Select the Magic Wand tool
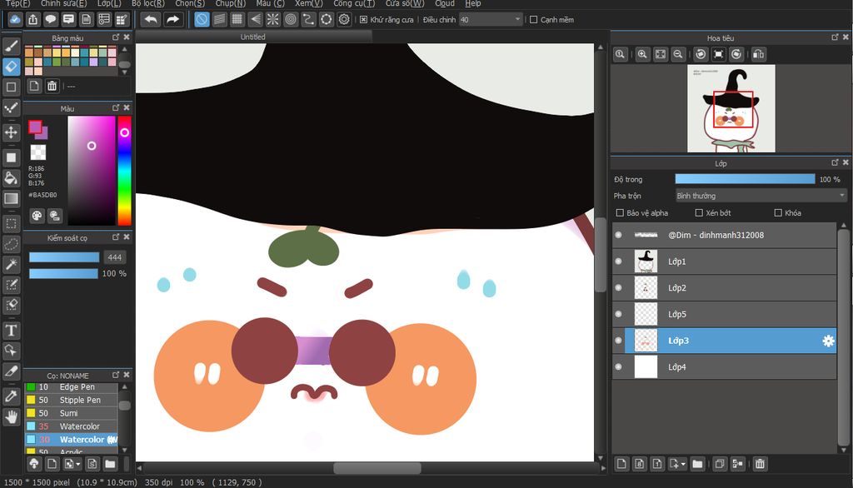 (x=12, y=264)
